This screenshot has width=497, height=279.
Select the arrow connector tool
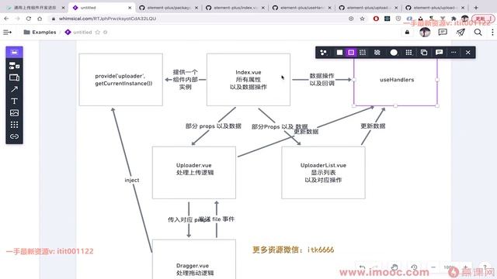(x=14, y=89)
